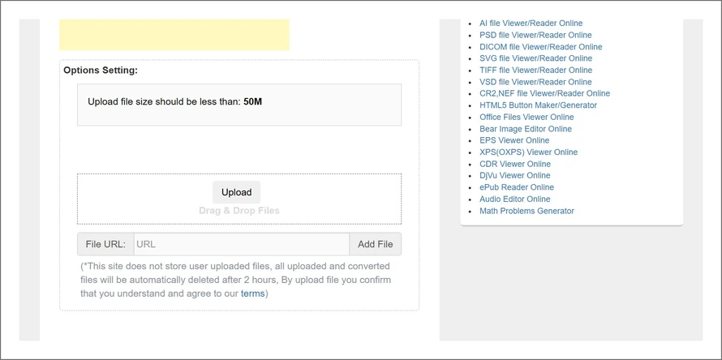Viewport: 722px width, 360px height.
Task: Open the terms link
Action: pos(252,294)
